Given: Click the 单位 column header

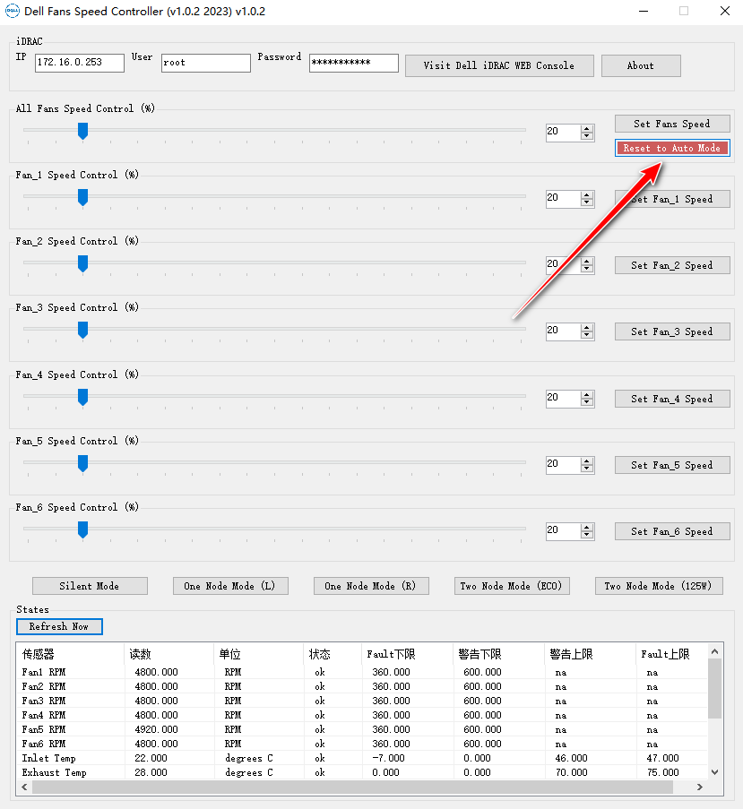Looking at the screenshot, I should pyautogui.click(x=258, y=654).
